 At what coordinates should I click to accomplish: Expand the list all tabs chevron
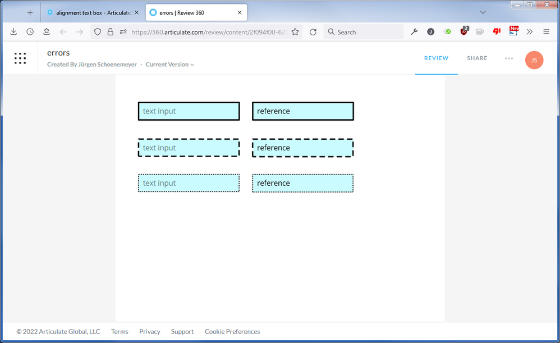point(483,12)
